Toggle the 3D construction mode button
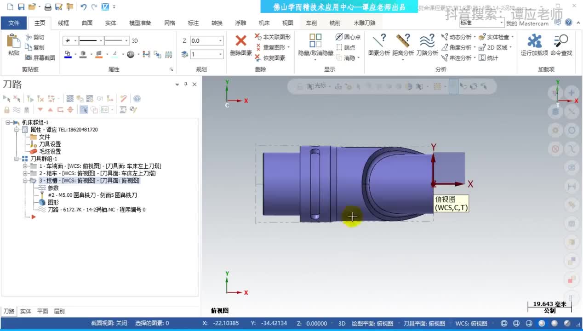This screenshot has width=583, height=331. (135, 40)
